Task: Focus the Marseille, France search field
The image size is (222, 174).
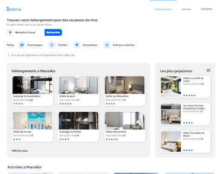Action: [x=29, y=32]
